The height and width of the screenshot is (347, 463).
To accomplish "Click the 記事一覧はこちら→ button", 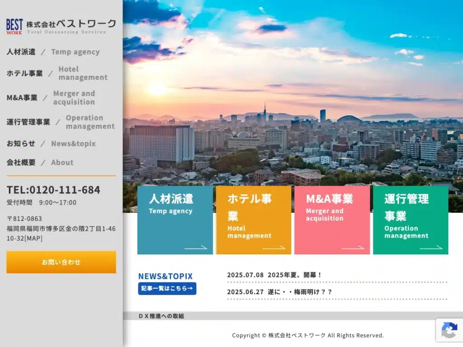I will point(167,288).
